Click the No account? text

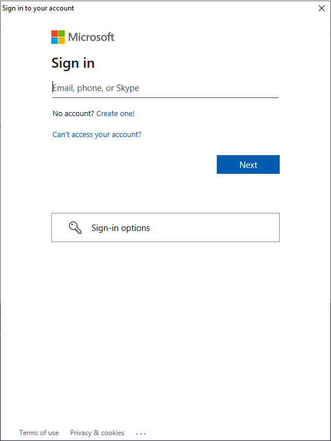[73, 113]
